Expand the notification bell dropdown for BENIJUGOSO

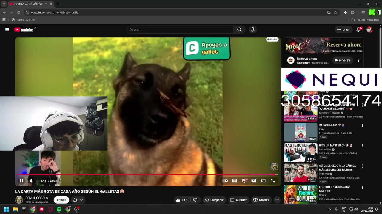coord(78,200)
